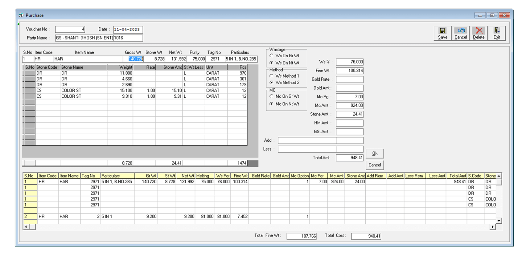Click stone weight cell 4.660

tap(120, 79)
